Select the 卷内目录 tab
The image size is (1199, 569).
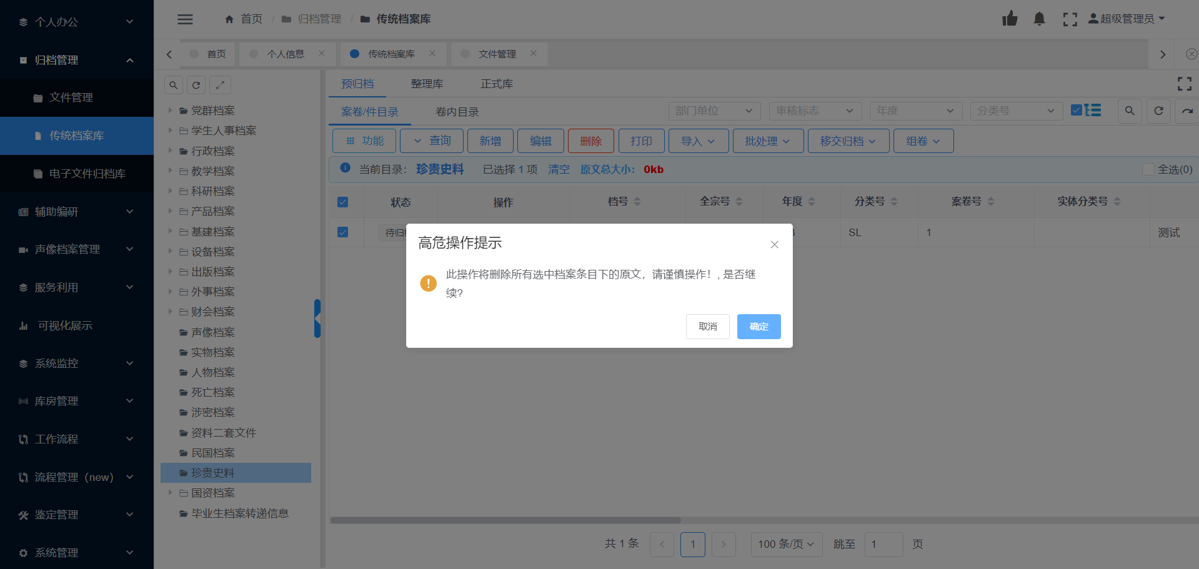[457, 112]
